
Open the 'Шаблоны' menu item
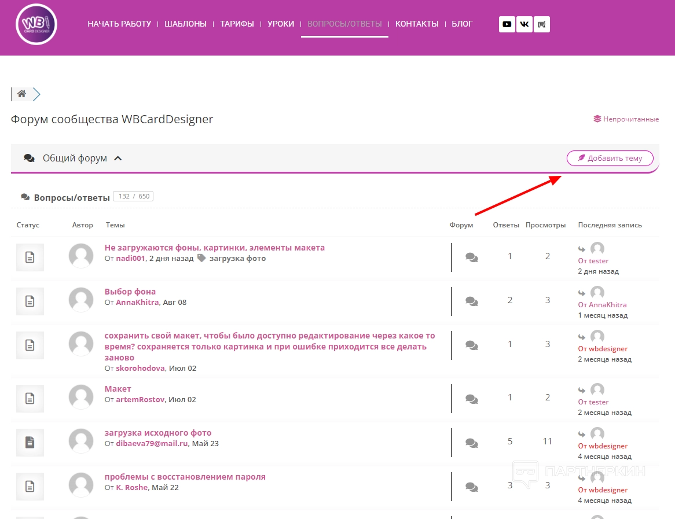185,24
